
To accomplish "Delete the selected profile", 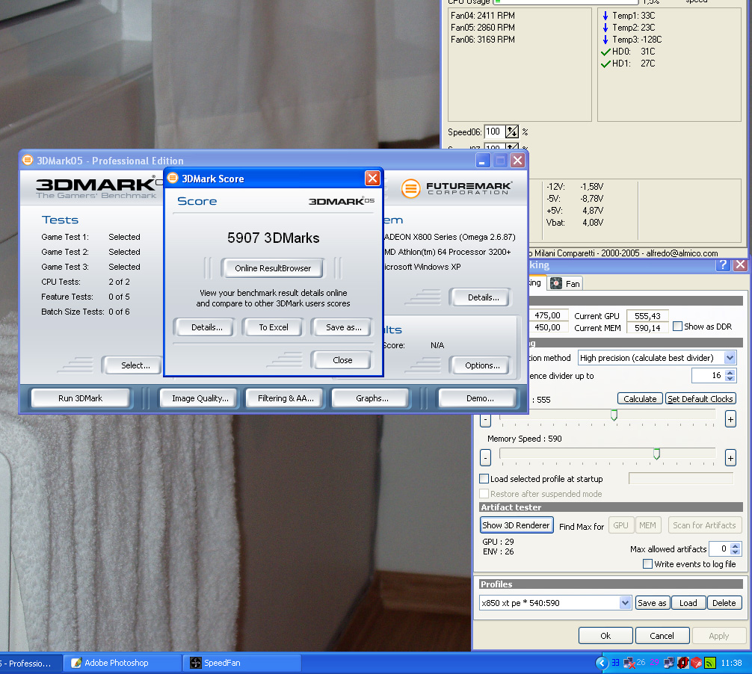I will coord(724,603).
